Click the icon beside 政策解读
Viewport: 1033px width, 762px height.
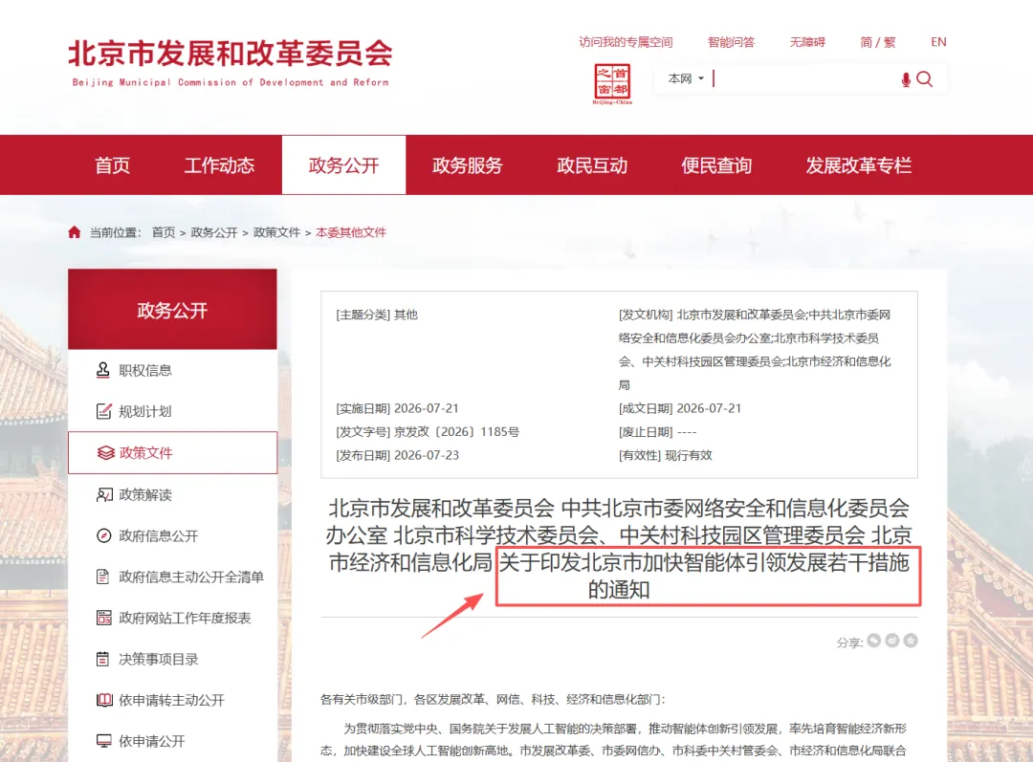click(x=104, y=494)
